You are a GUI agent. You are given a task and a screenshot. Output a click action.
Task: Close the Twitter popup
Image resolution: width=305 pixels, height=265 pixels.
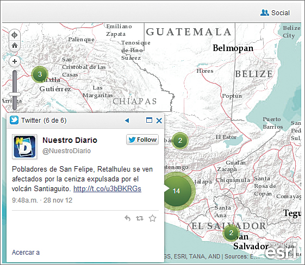point(159,121)
